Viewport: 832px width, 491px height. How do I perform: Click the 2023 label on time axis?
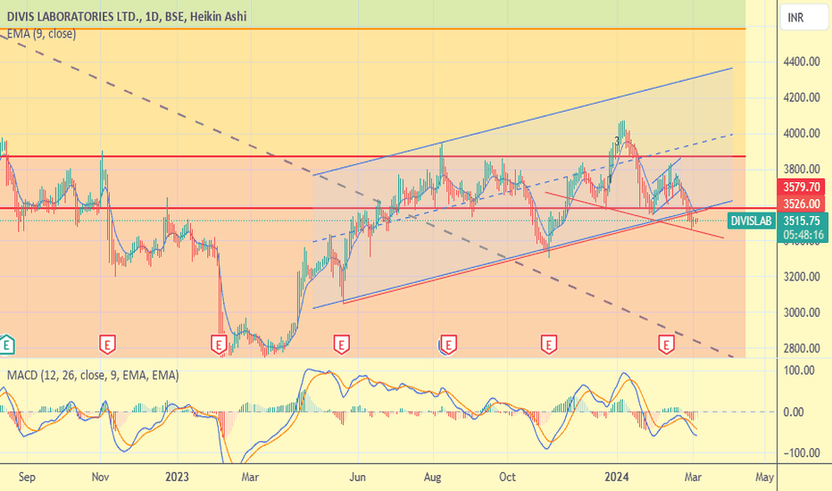pos(177,477)
